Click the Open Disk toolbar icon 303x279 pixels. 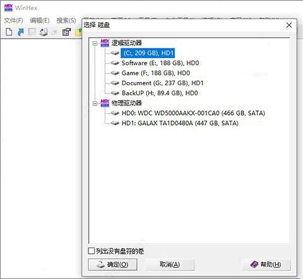click(x=44, y=32)
